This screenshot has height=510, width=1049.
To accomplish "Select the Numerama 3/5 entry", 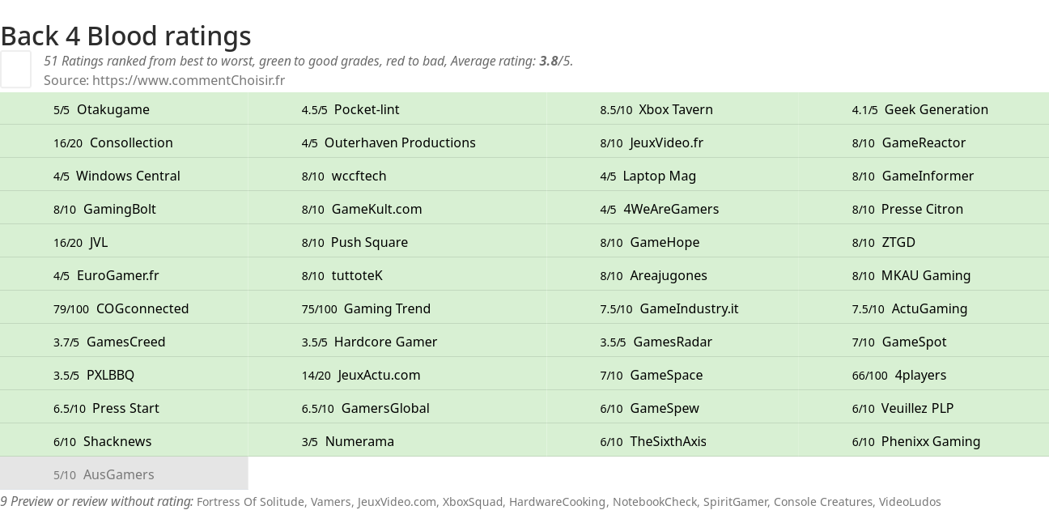I will pyautogui.click(x=397, y=441).
